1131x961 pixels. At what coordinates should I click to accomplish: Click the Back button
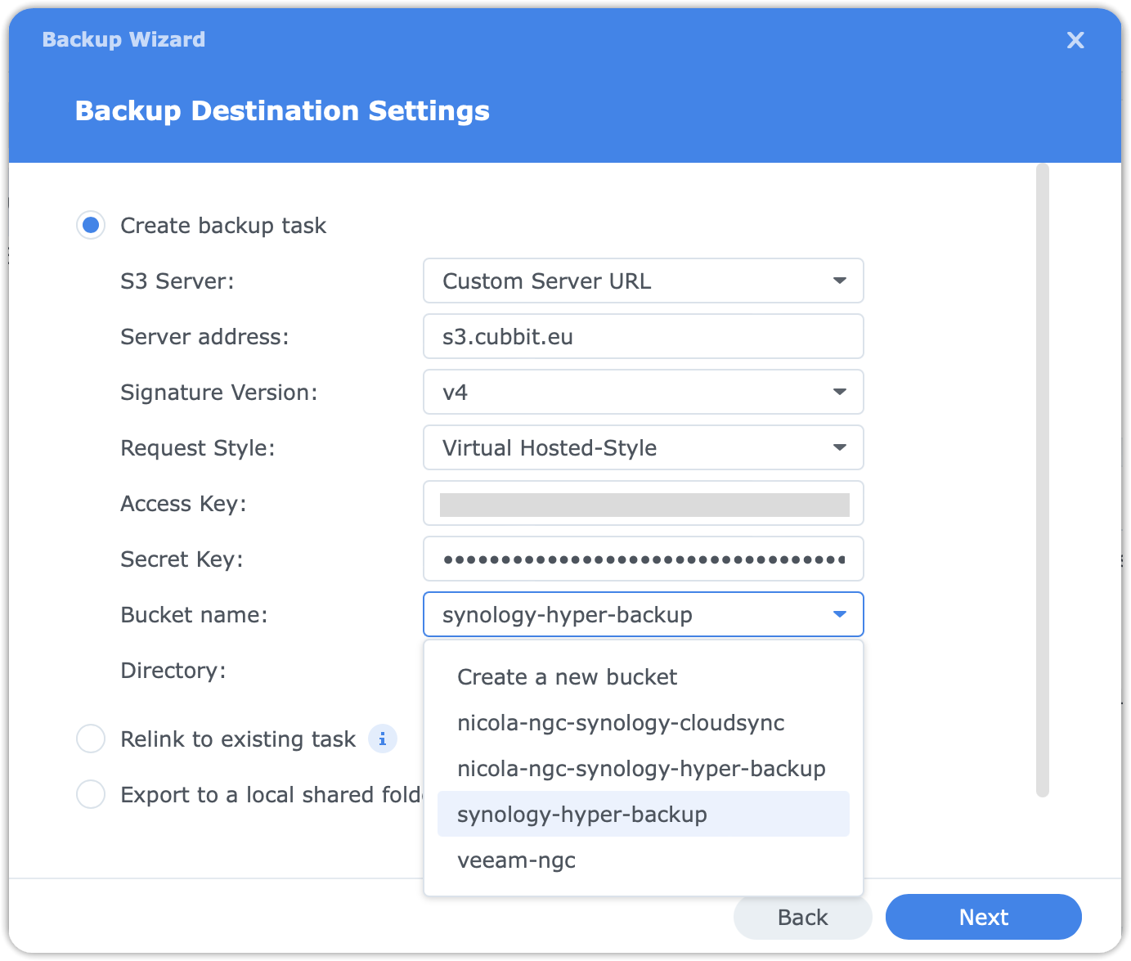802,917
